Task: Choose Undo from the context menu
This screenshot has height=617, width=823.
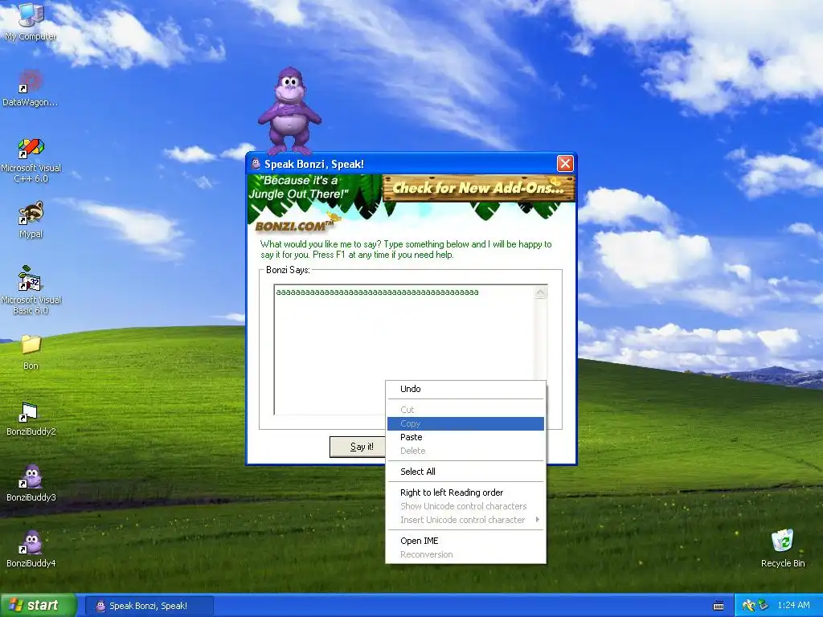Action: 465,389
